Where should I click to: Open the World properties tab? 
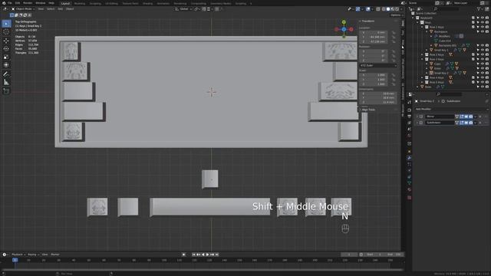tap(409, 135)
